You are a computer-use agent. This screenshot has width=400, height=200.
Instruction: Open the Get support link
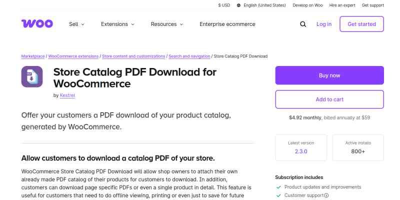[372, 5]
